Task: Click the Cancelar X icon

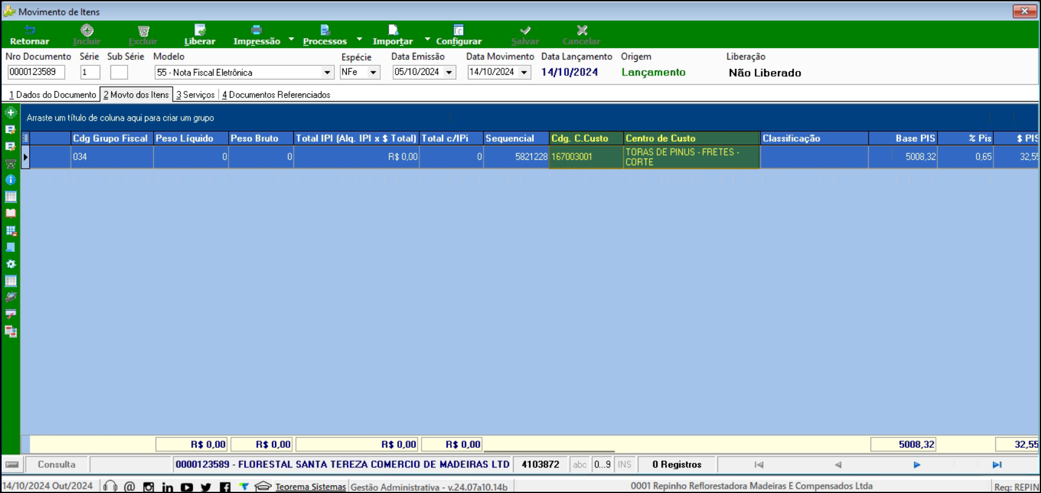Action: pyautogui.click(x=582, y=30)
